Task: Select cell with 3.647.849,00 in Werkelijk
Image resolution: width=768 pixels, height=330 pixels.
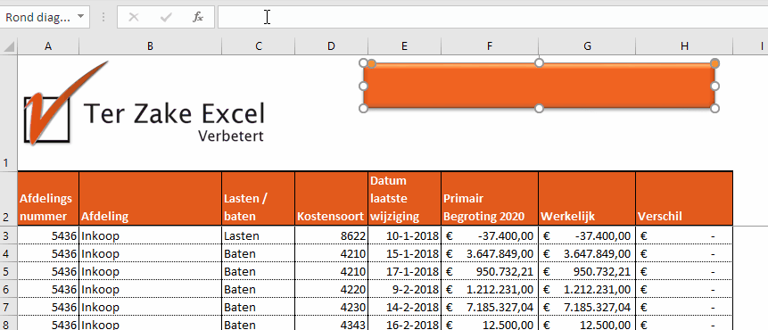Action: 587,253
